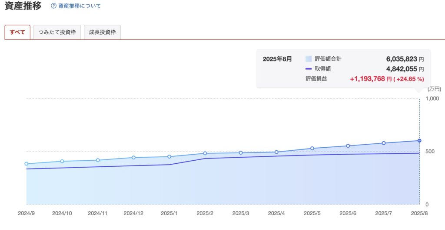Click the highlighted 2025/8 data point

click(x=419, y=141)
